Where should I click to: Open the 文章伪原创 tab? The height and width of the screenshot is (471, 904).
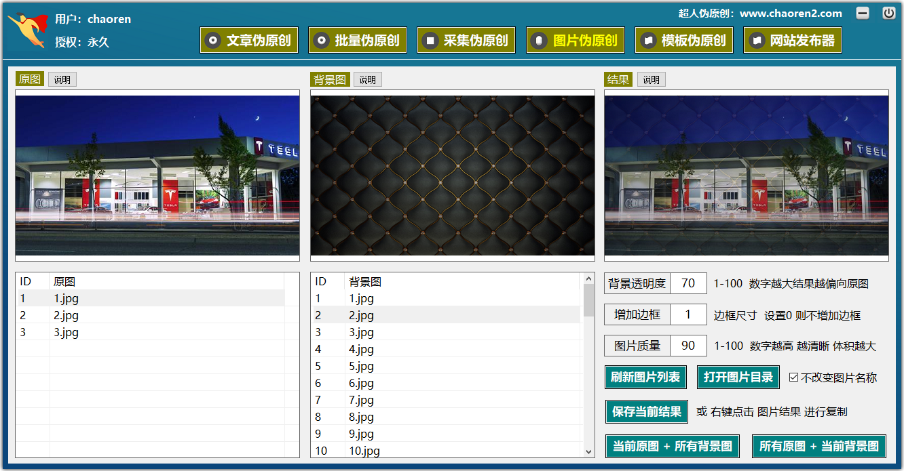[x=249, y=40]
